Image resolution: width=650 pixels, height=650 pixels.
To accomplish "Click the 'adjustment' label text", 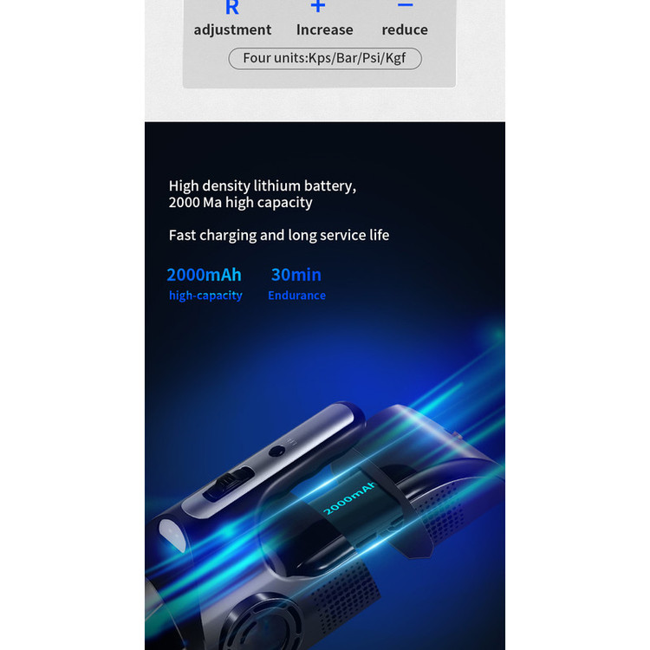I will pyautogui.click(x=232, y=30).
